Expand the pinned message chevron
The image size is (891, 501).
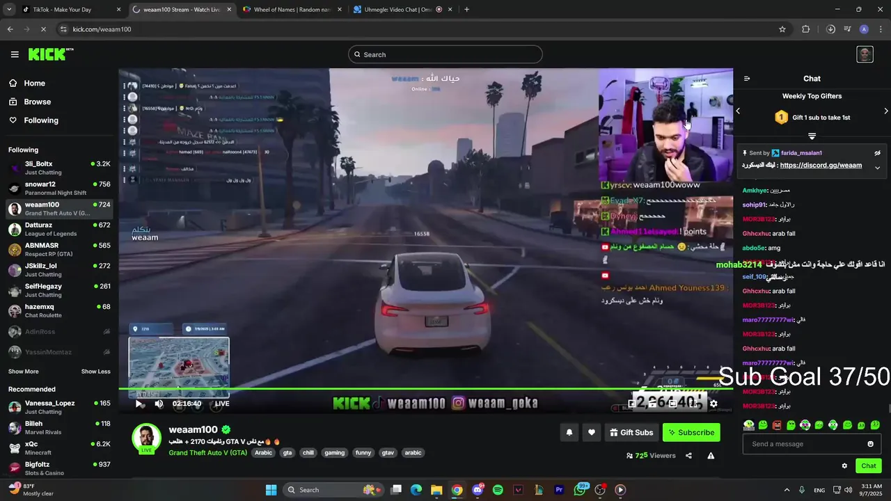(x=877, y=168)
